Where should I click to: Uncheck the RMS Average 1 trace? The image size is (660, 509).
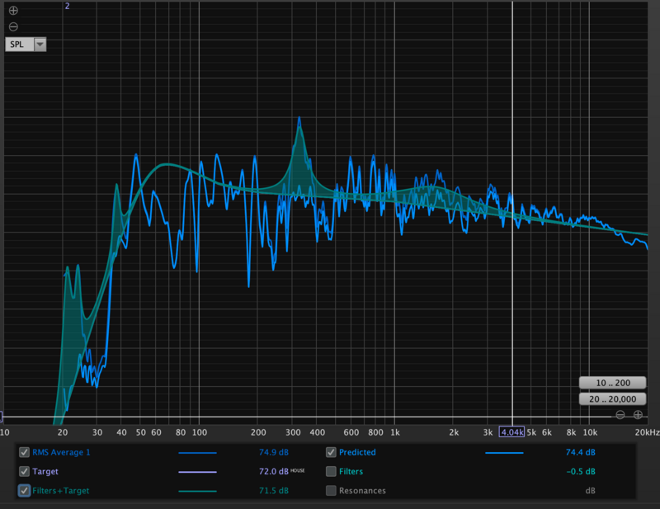pos(25,452)
